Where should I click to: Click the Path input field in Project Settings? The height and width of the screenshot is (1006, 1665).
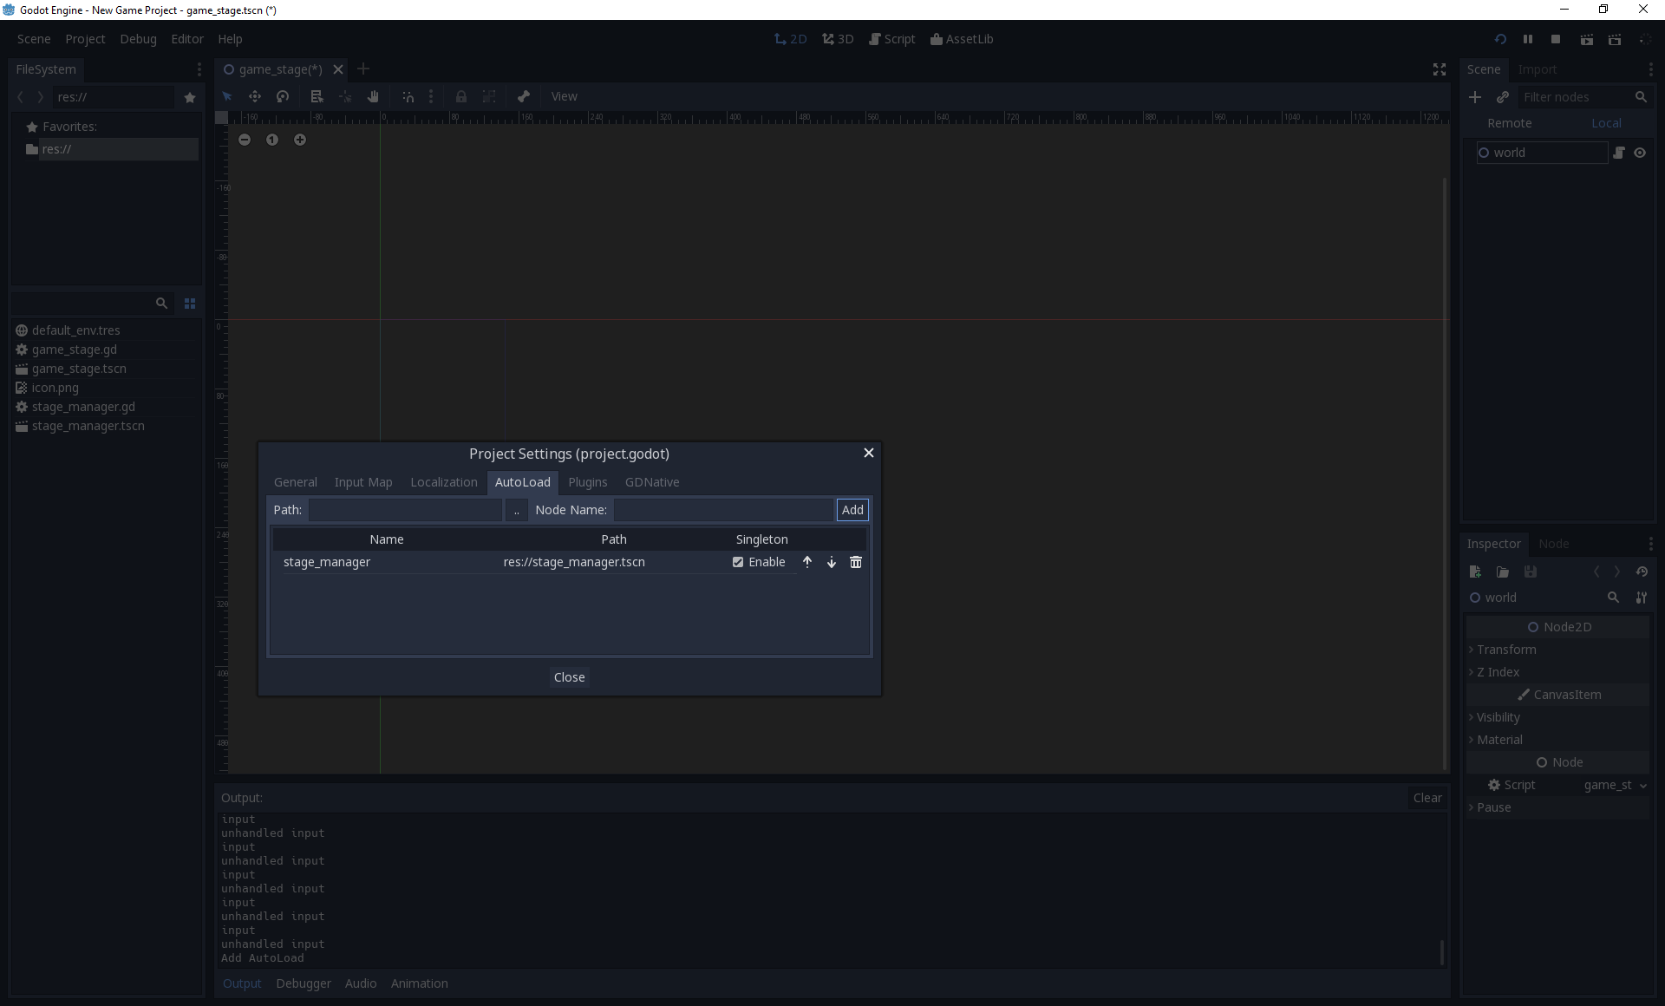[406, 510]
